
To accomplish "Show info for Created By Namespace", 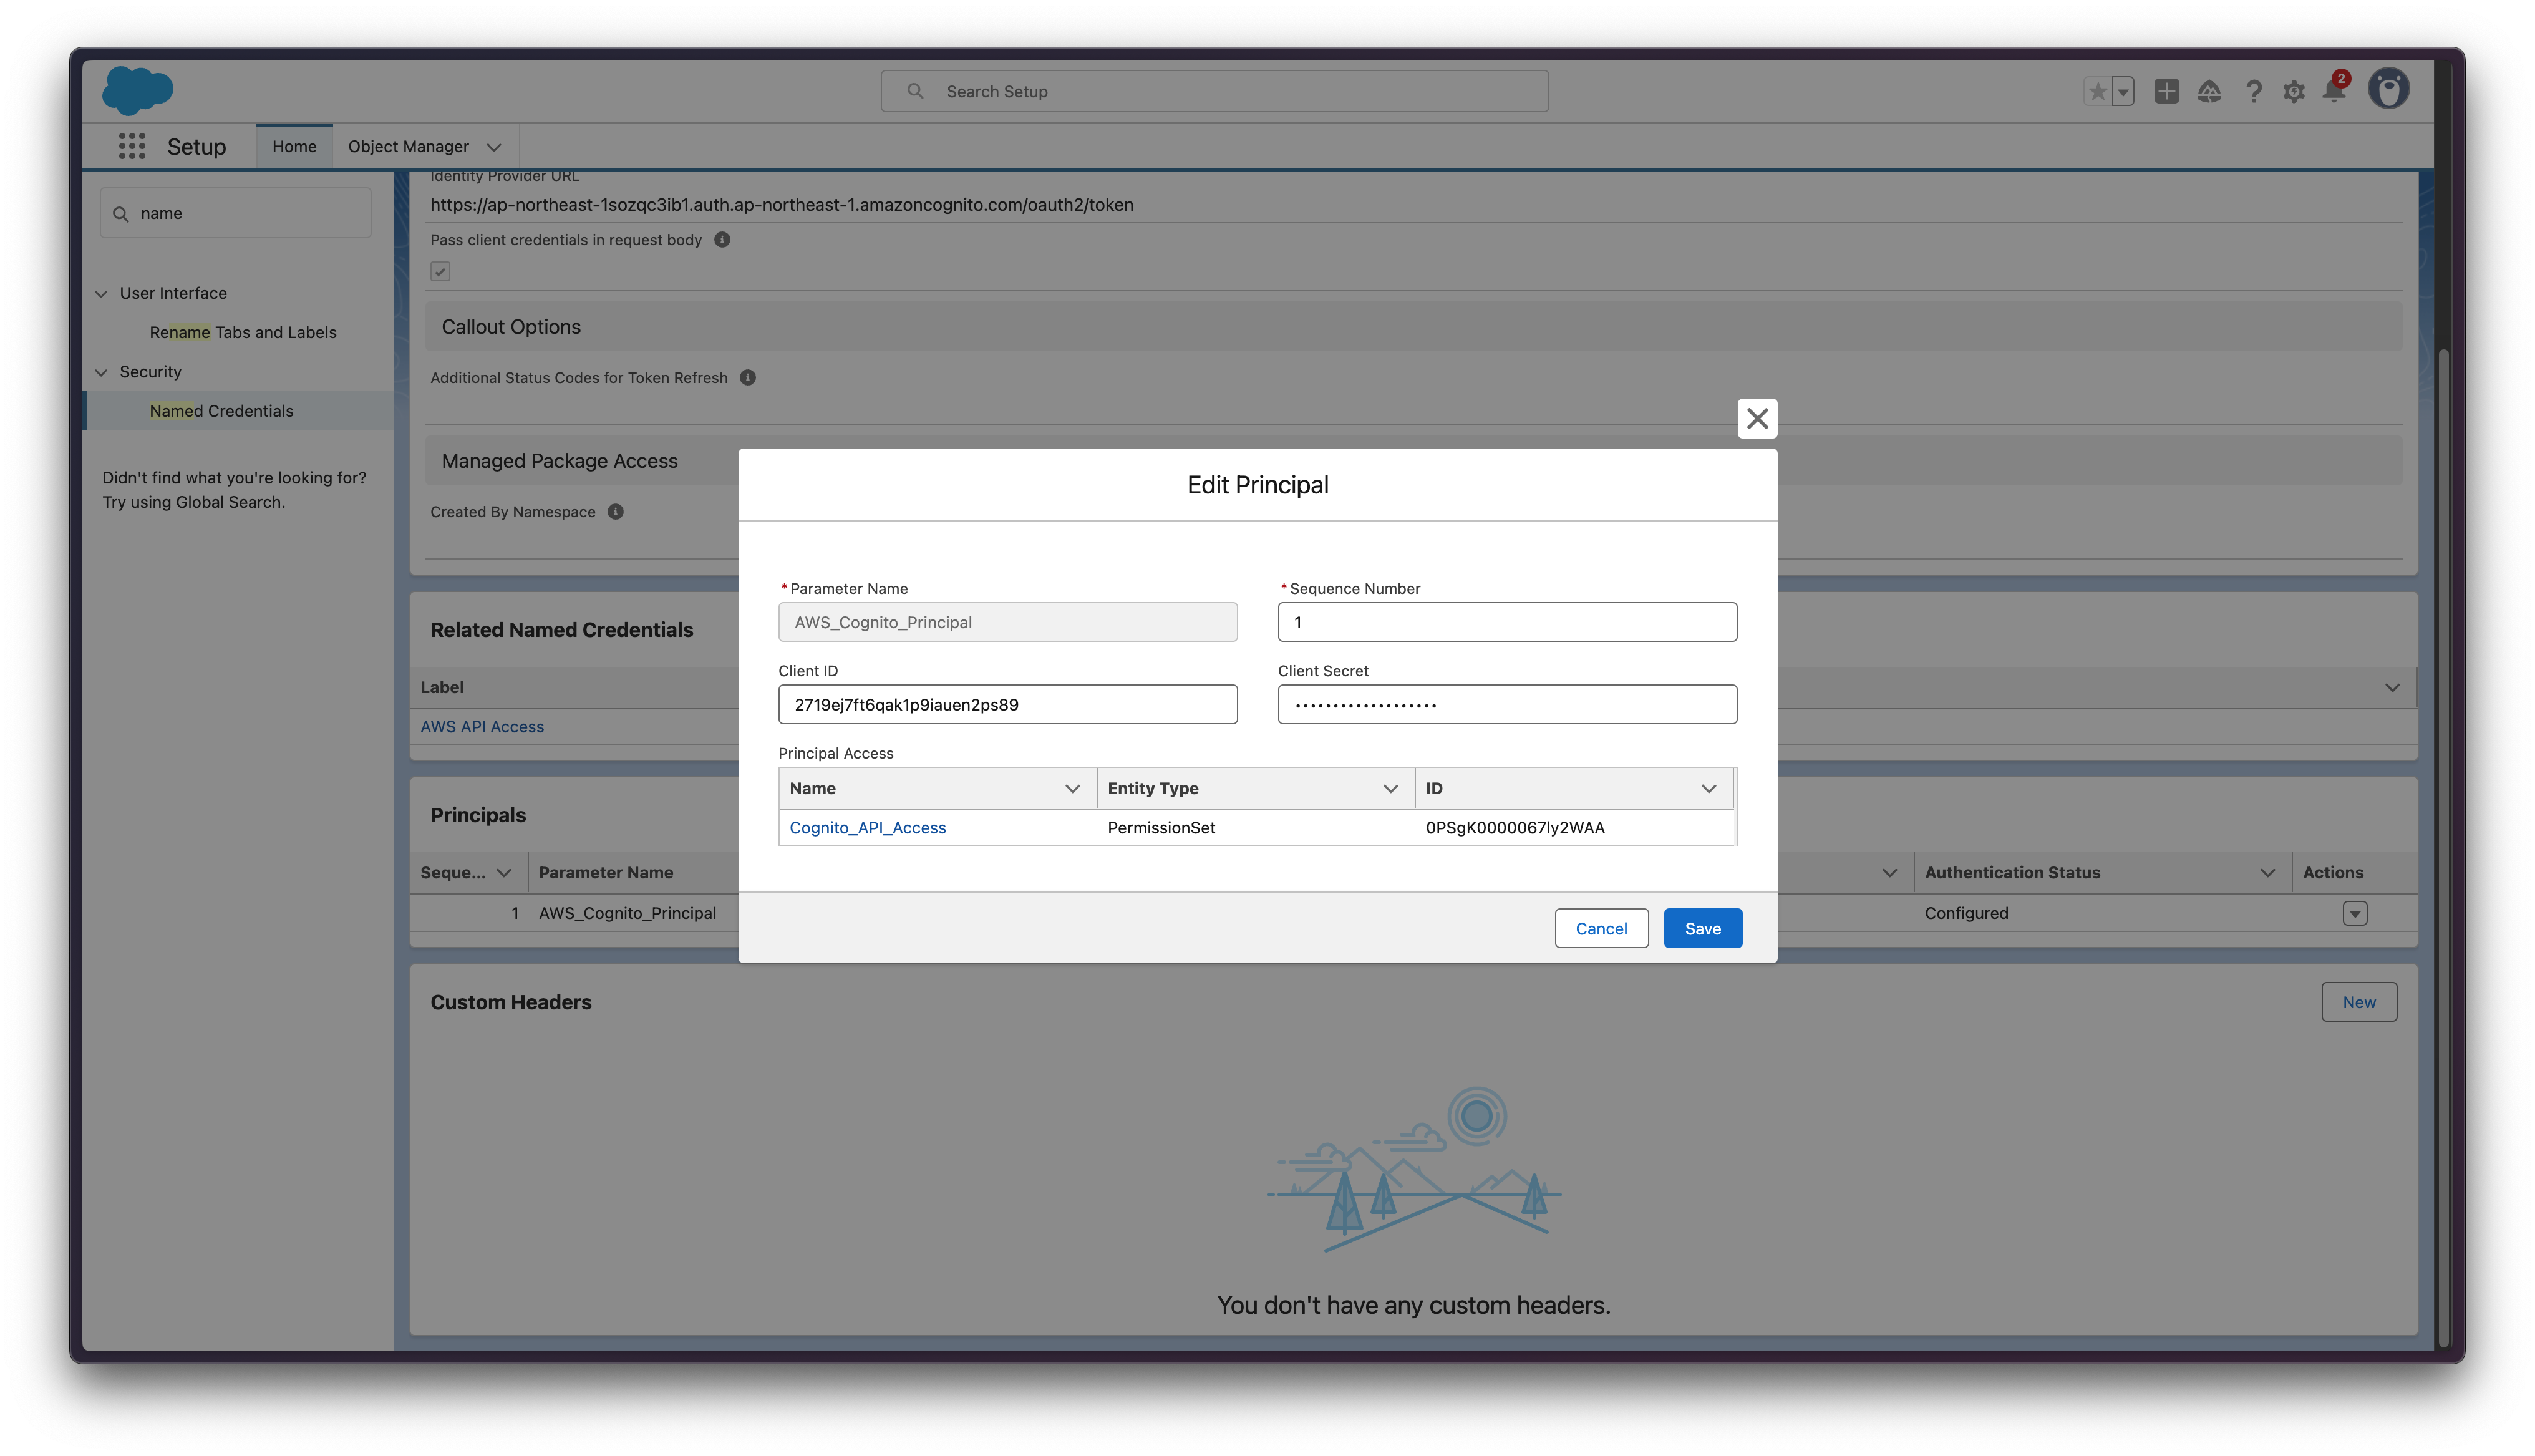I will [616, 511].
